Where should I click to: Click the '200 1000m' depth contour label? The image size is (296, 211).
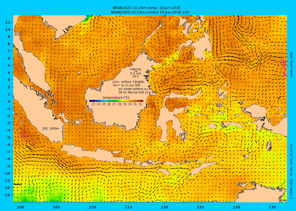50,128
